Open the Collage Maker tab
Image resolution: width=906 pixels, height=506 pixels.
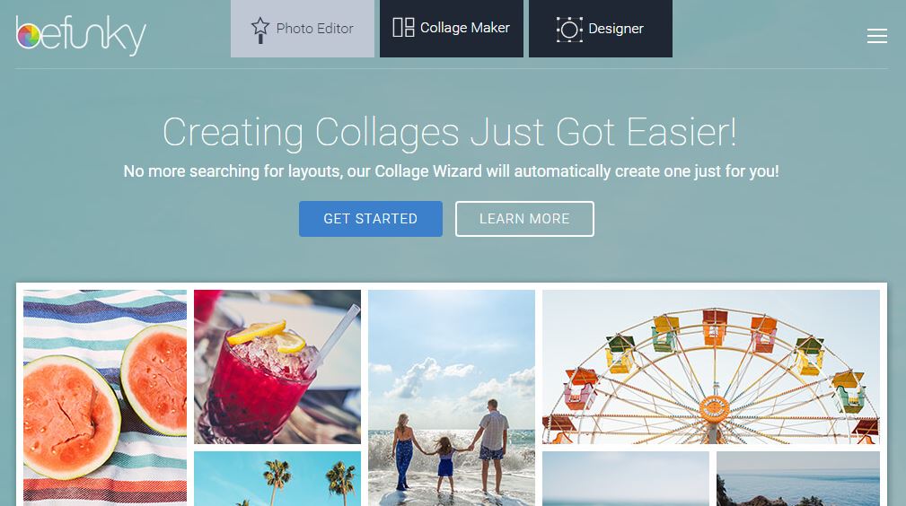click(x=452, y=29)
